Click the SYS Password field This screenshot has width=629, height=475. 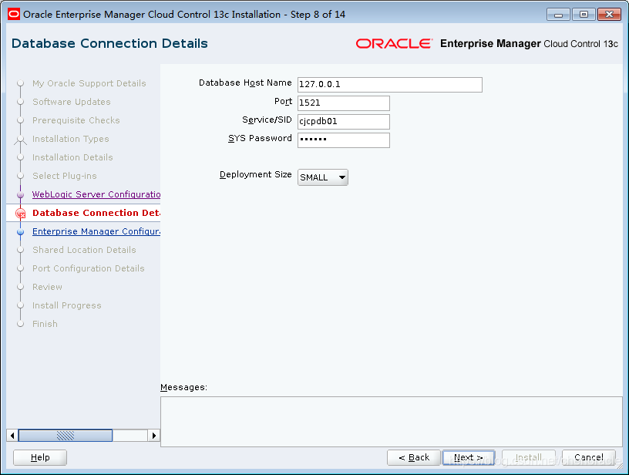pos(343,140)
